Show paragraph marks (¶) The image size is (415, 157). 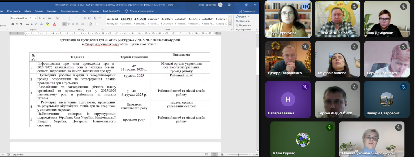click(100, 18)
